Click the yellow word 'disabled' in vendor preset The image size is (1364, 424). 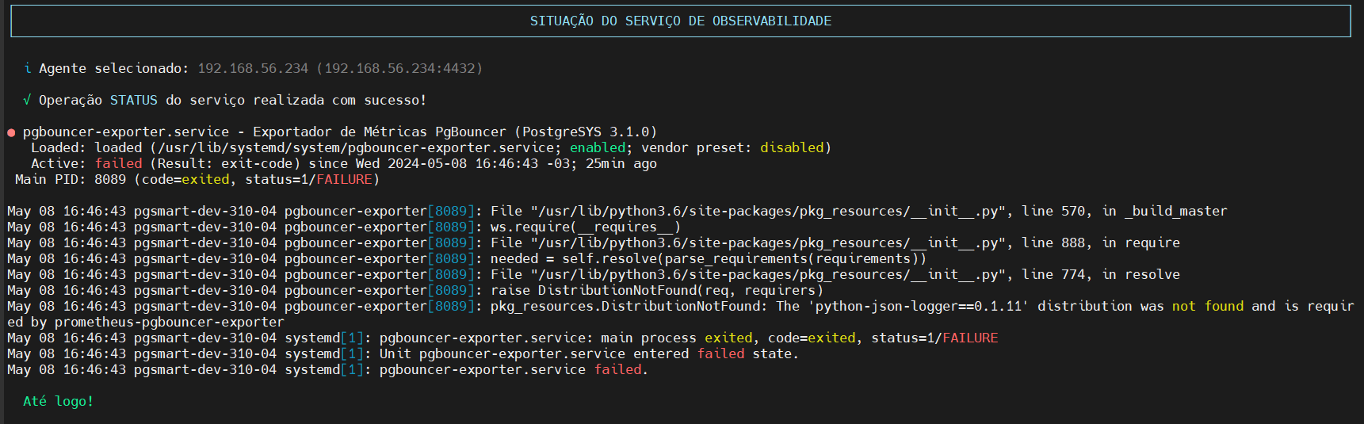coord(792,147)
